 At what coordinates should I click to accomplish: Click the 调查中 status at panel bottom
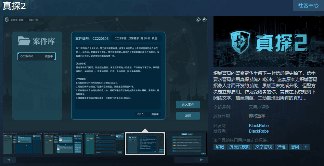(x=155, y=114)
